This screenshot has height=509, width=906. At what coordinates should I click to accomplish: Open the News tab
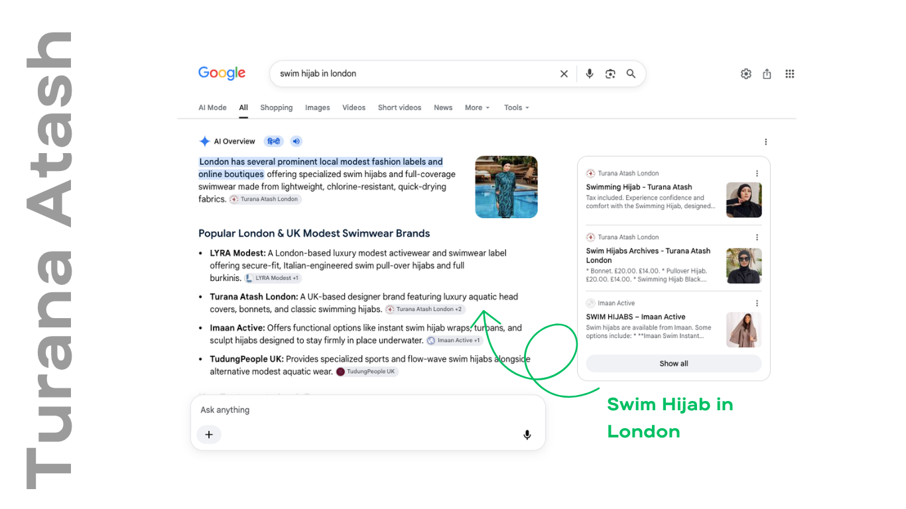[443, 107]
